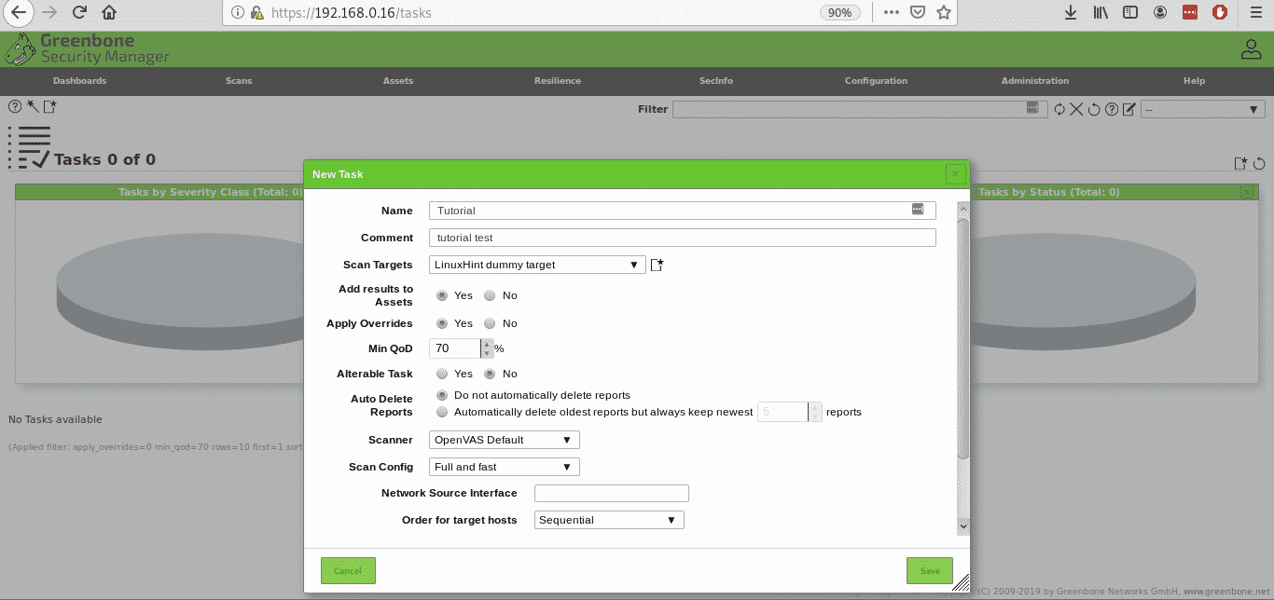This screenshot has width=1274, height=600.
Task: Click the Greenbone Security Manager logo
Action: [x=89, y=49]
